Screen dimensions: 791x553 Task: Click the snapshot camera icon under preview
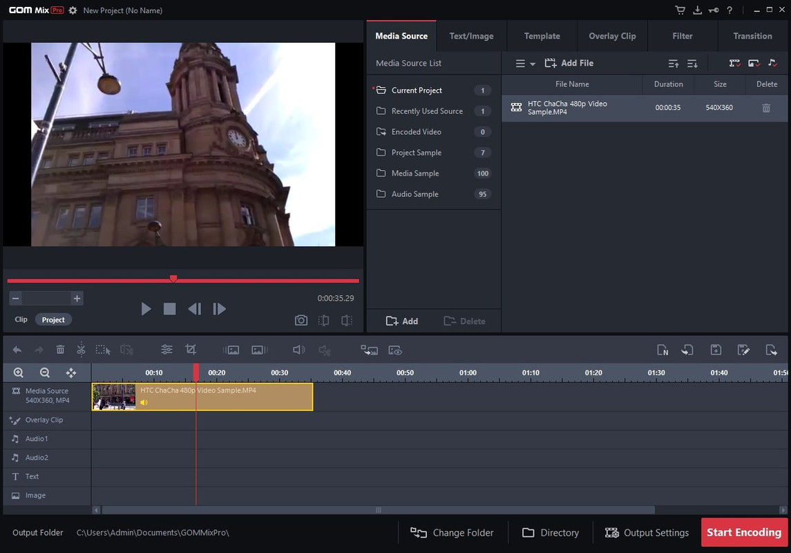click(x=301, y=321)
